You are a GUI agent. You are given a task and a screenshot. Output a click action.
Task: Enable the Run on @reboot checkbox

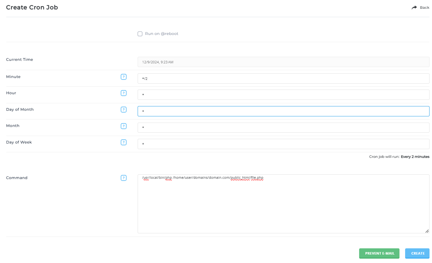pyautogui.click(x=140, y=34)
